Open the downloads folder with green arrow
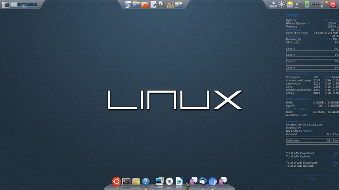Screen dimensions: 339x190 [x=179, y=4]
